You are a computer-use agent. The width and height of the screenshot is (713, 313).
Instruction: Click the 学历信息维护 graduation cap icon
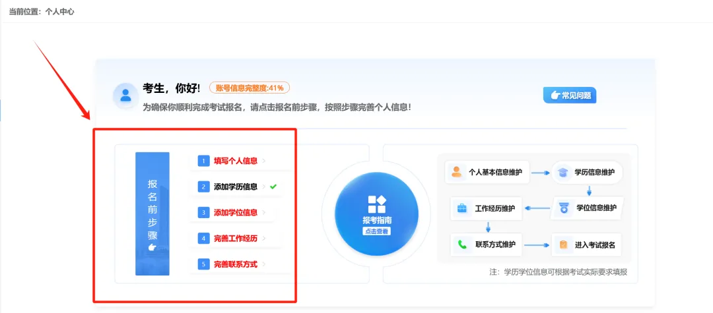[x=562, y=173]
